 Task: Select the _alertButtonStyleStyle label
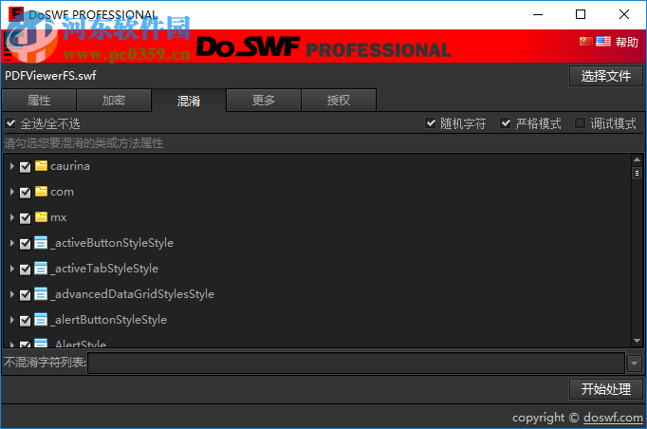coord(108,320)
